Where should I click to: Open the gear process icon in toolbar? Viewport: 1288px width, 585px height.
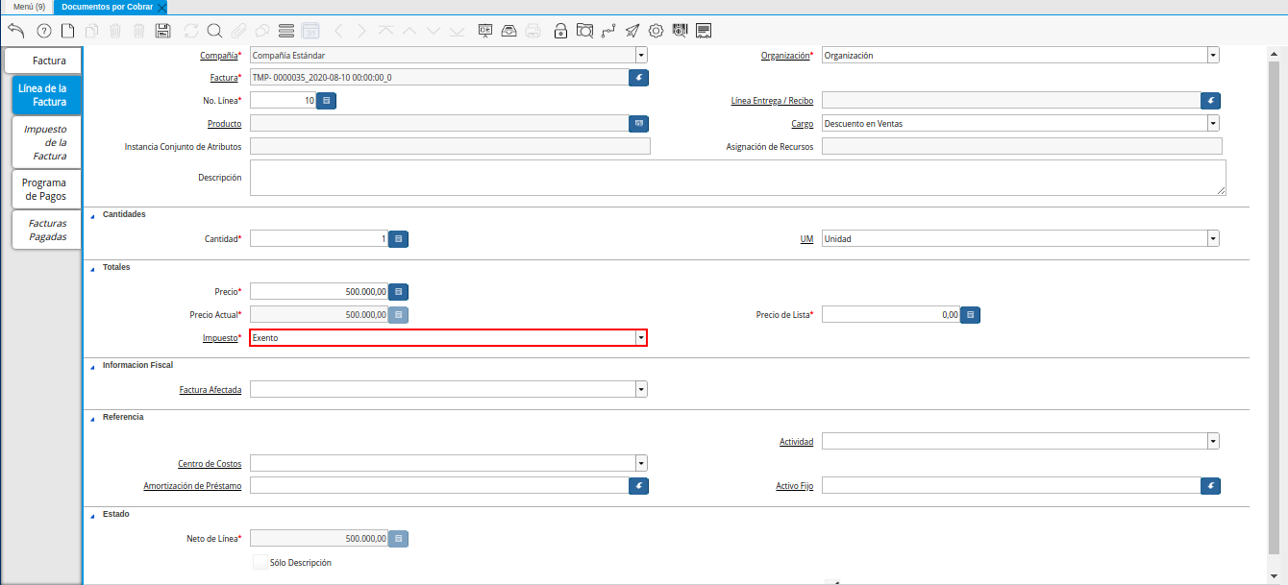[x=656, y=31]
